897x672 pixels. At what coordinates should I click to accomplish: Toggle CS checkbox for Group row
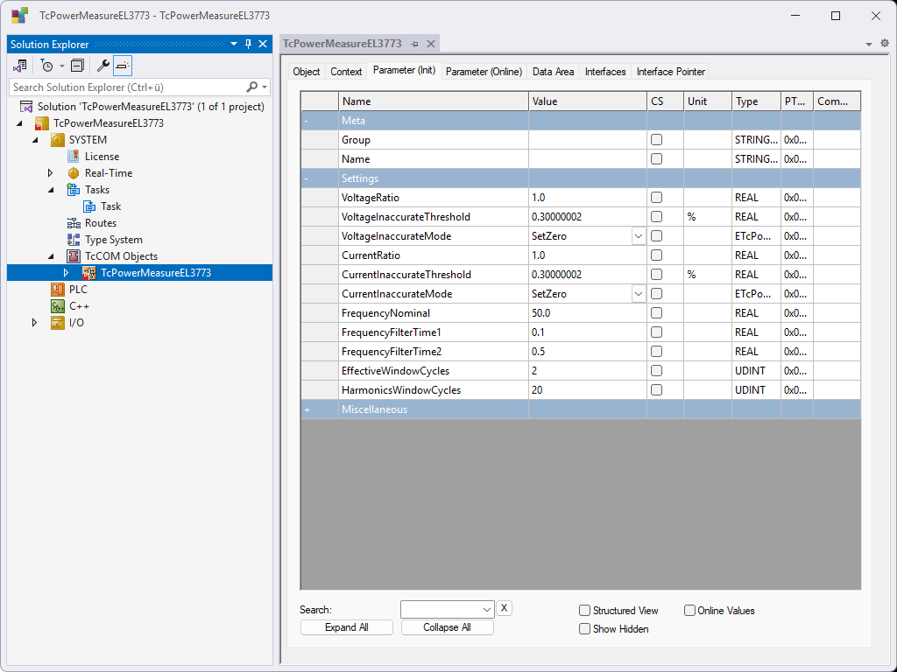click(x=656, y=139)
